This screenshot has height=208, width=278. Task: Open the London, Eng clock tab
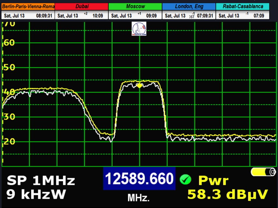(189, 6)
